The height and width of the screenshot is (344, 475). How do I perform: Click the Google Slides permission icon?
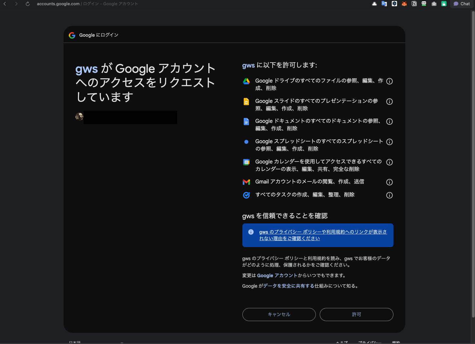point(246,102)
